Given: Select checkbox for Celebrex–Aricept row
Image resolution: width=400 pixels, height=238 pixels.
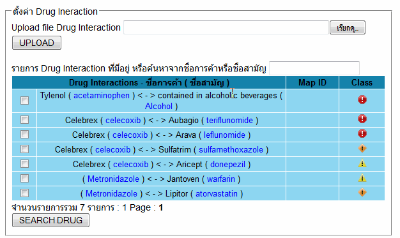Looking at the screenshot, I should tap(24, 163).
